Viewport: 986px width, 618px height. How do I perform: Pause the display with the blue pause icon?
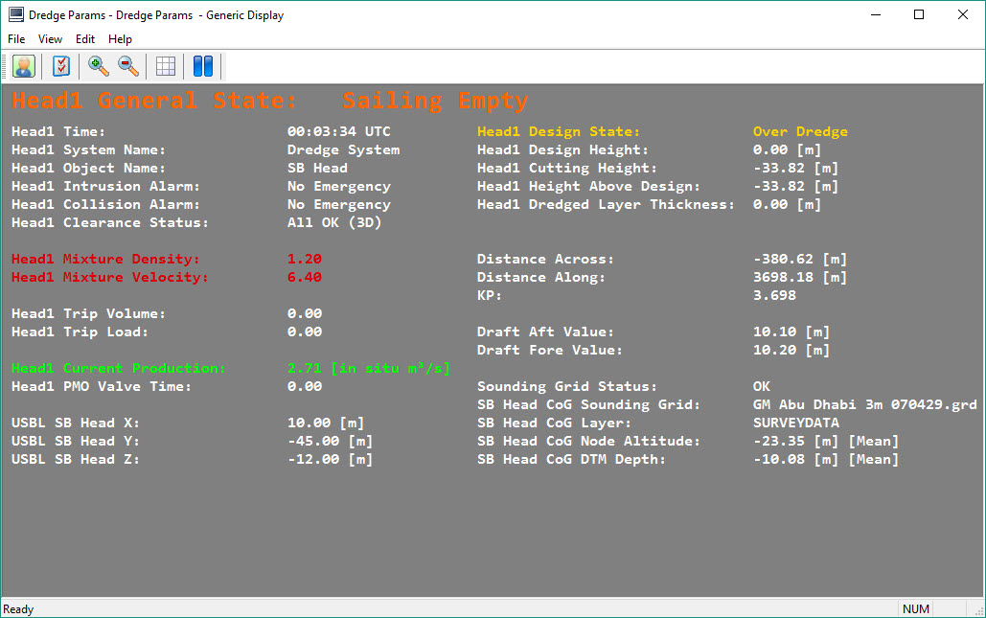coord(203,66)
